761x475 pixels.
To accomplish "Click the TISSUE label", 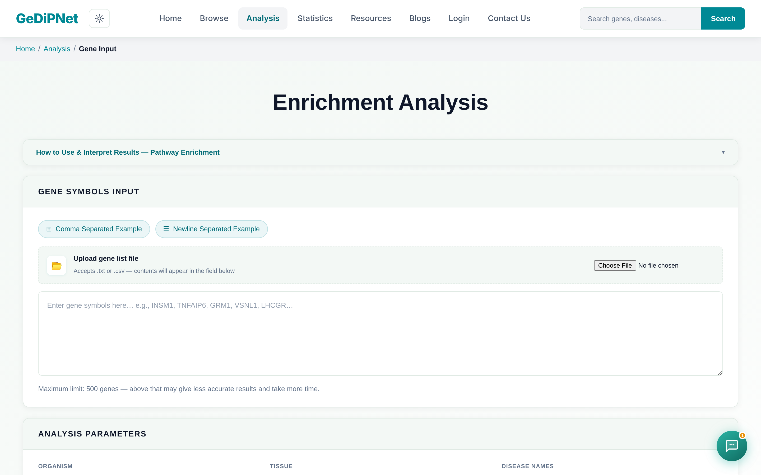I will (281, 466).
